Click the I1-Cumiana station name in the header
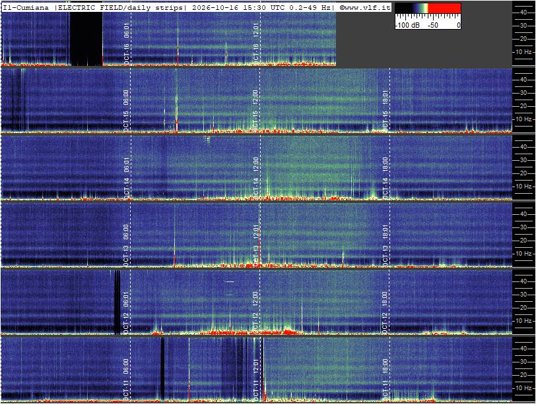The height and width of the screenshot is (404, 536). [x=26, y=7]
